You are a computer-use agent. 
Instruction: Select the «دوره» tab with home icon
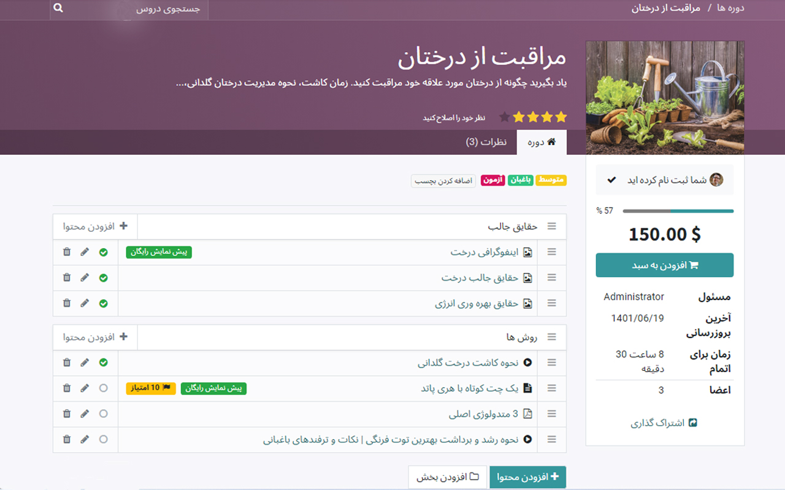pos(542,141)
